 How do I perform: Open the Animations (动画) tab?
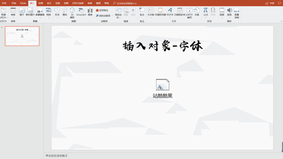pos(66,3)
